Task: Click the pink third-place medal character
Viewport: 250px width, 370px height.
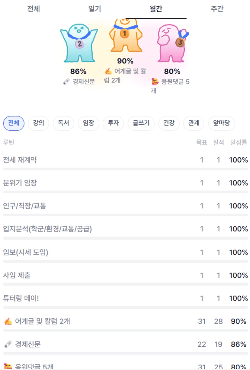Action: 172,43
